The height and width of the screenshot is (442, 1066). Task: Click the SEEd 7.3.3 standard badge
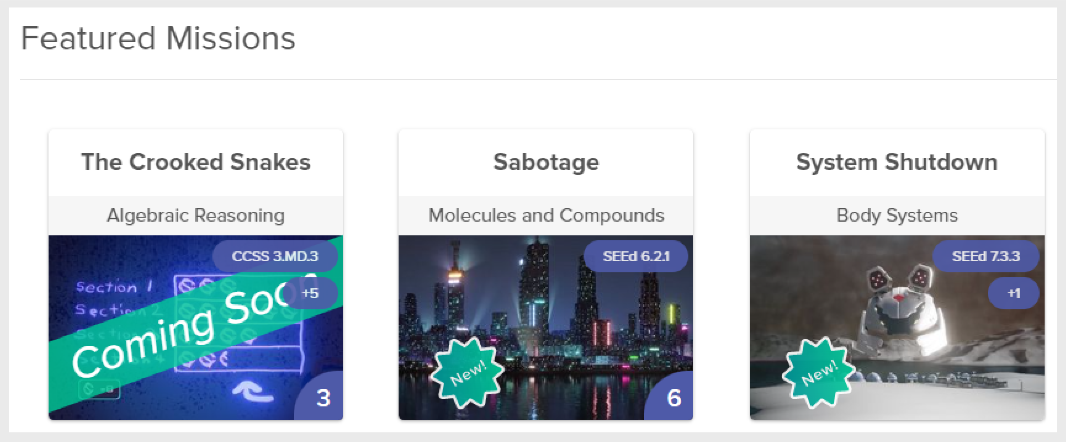pos(986,256)
